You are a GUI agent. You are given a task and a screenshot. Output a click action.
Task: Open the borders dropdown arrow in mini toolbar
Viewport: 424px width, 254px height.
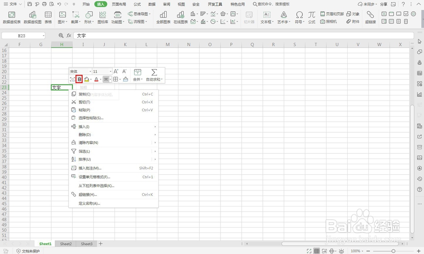pyautogui.click(x=120, y=80)
